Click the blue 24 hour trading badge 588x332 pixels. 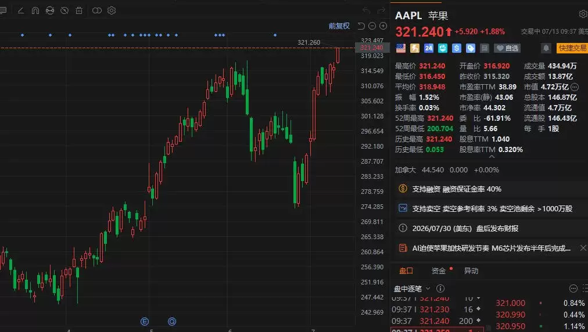(429, 48)
